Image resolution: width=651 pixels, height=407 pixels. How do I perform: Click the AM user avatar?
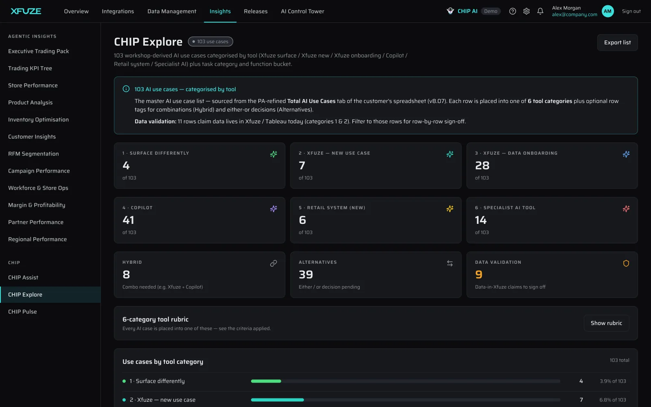point(608,11)
